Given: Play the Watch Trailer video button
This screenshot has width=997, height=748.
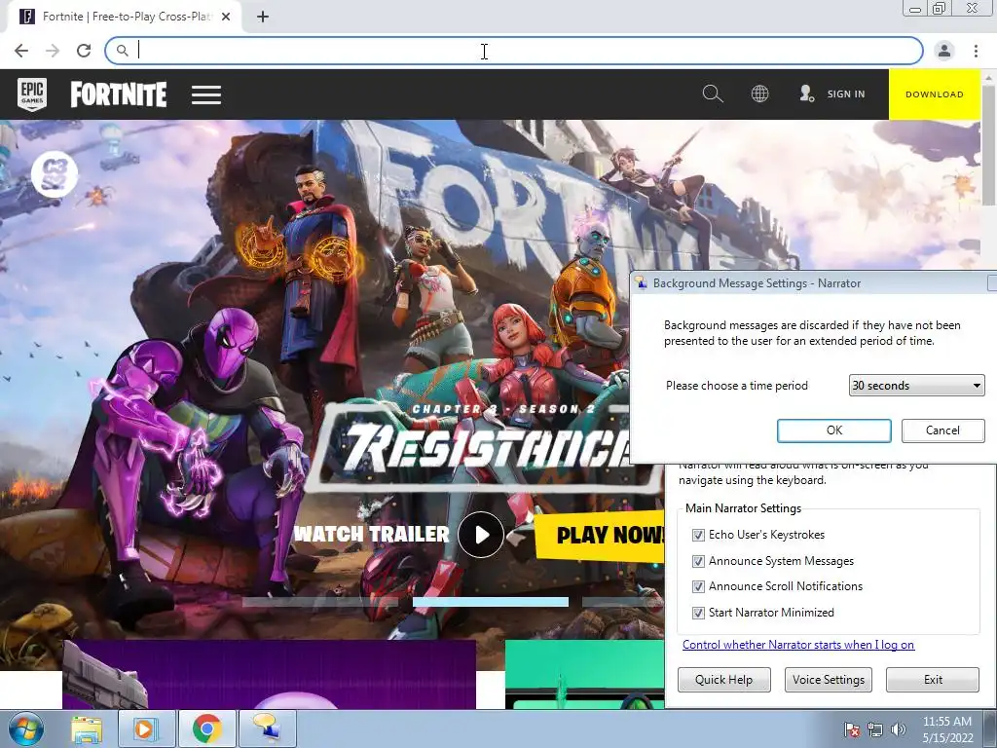Looking at the screenshot, I should click(481, 535).
